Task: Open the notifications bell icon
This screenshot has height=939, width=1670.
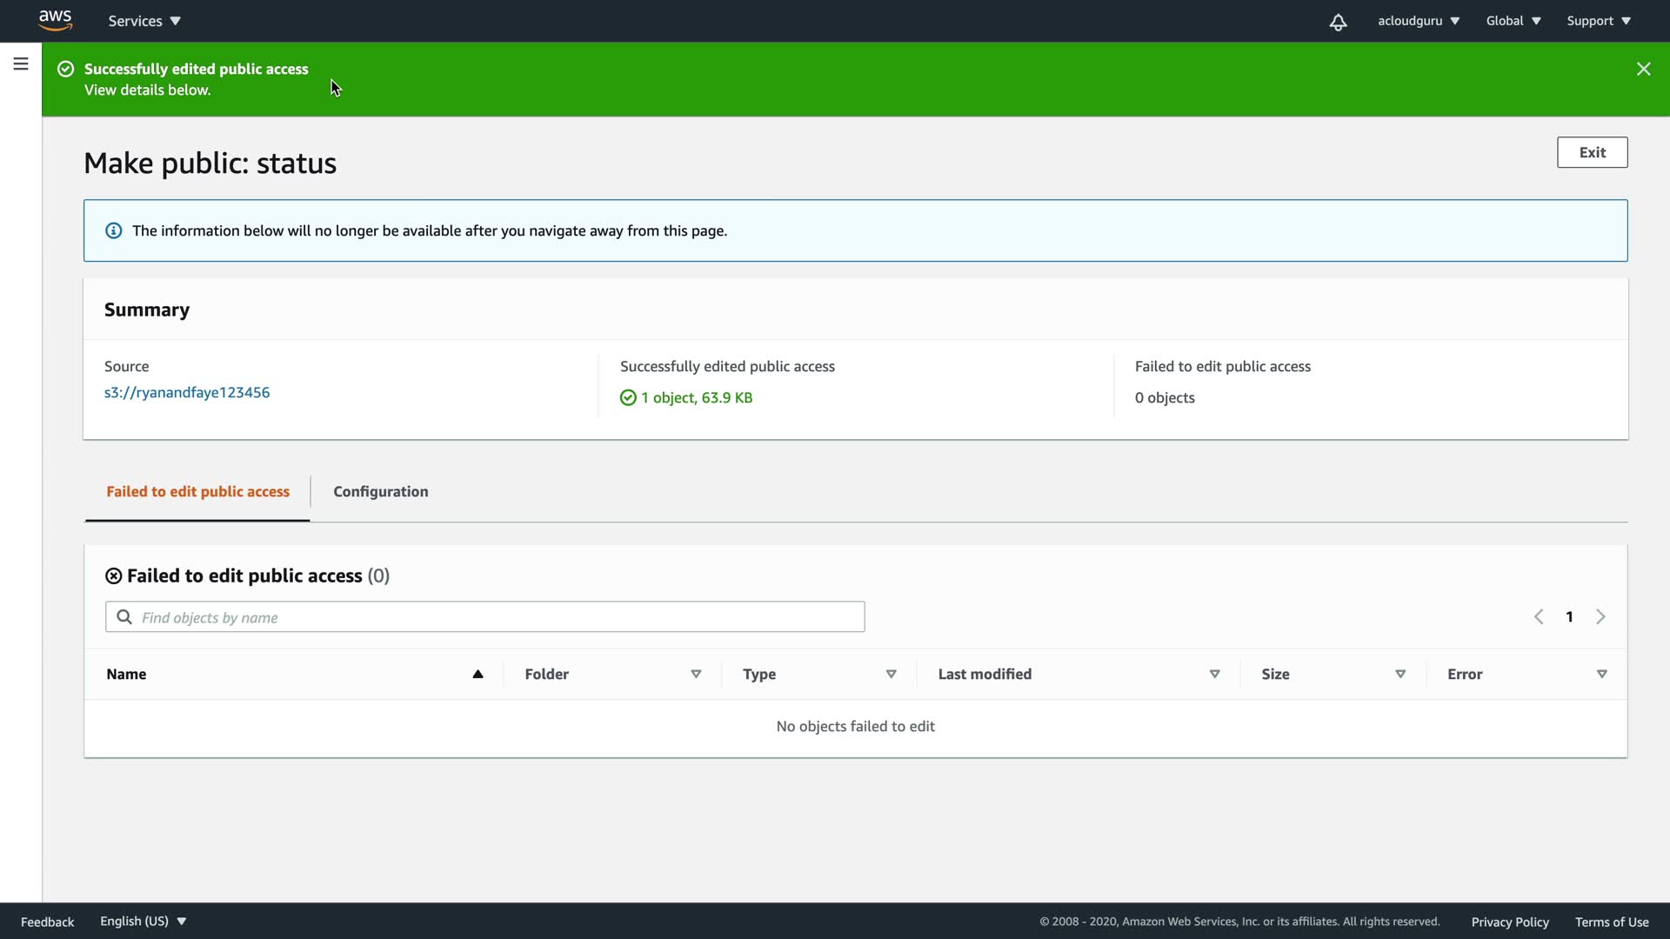Action: click(x=1338, y=22)
